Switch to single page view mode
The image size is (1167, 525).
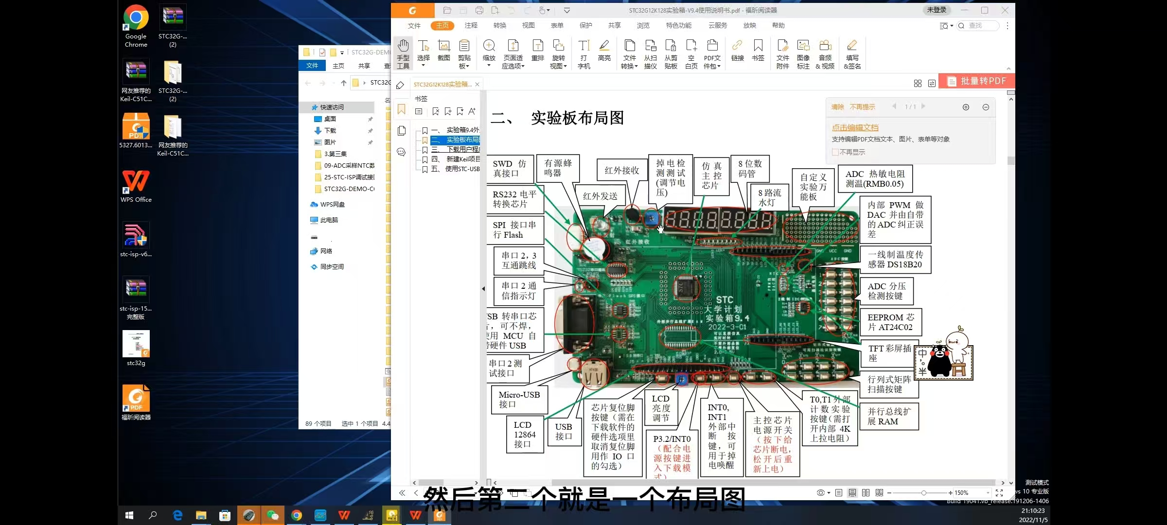coord(839,492)
